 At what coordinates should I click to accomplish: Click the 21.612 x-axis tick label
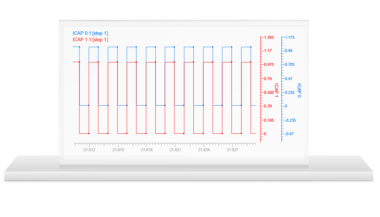pos(89,150)
